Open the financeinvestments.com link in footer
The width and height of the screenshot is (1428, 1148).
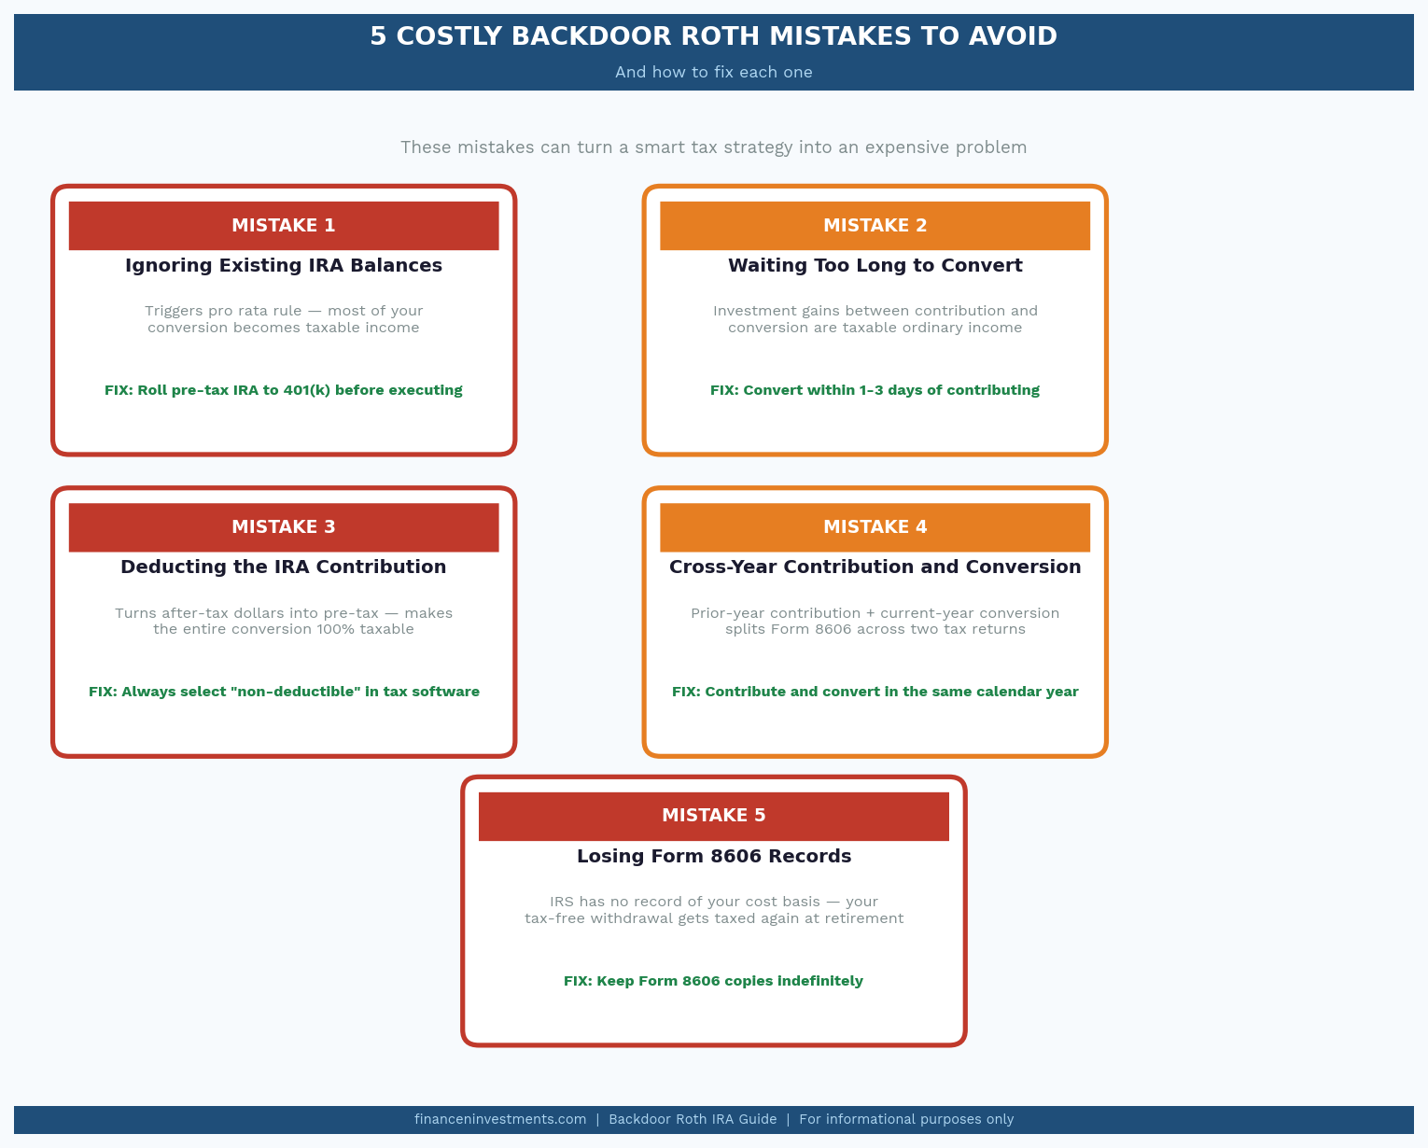click(500, 1119)
